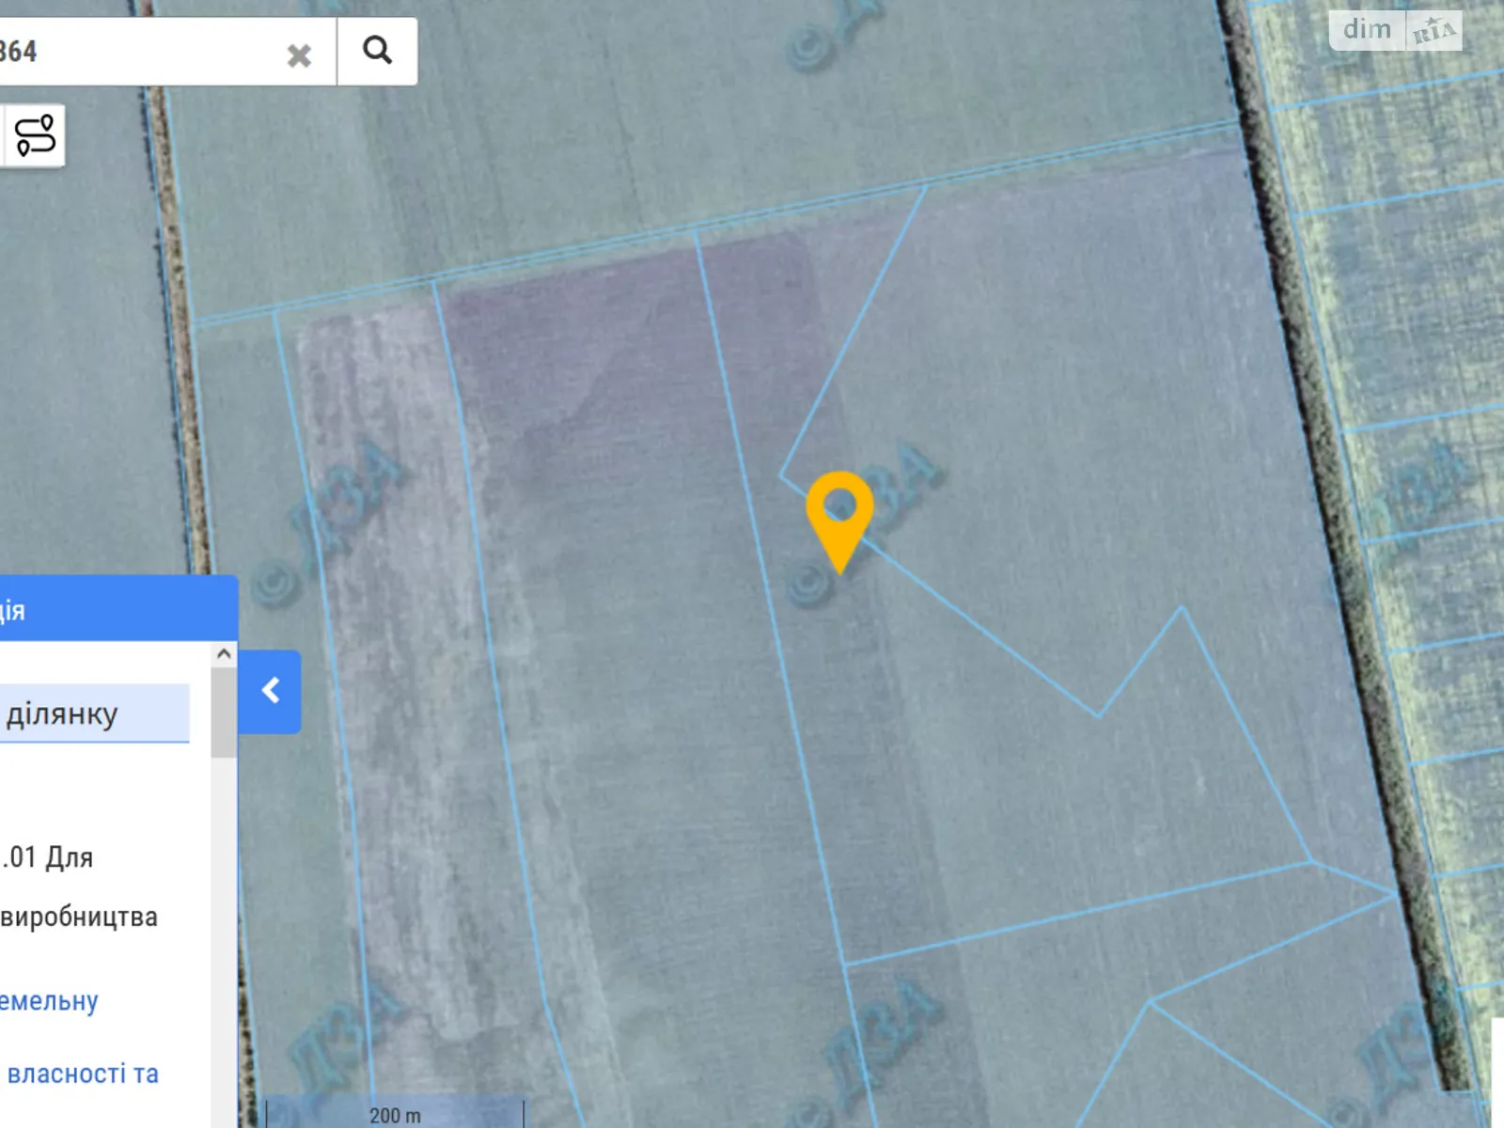Image resolution: width=1504 pixels, height=1128 pixels.
Task: Click the scroll up arrow in panel
Action: click(224, 653)
